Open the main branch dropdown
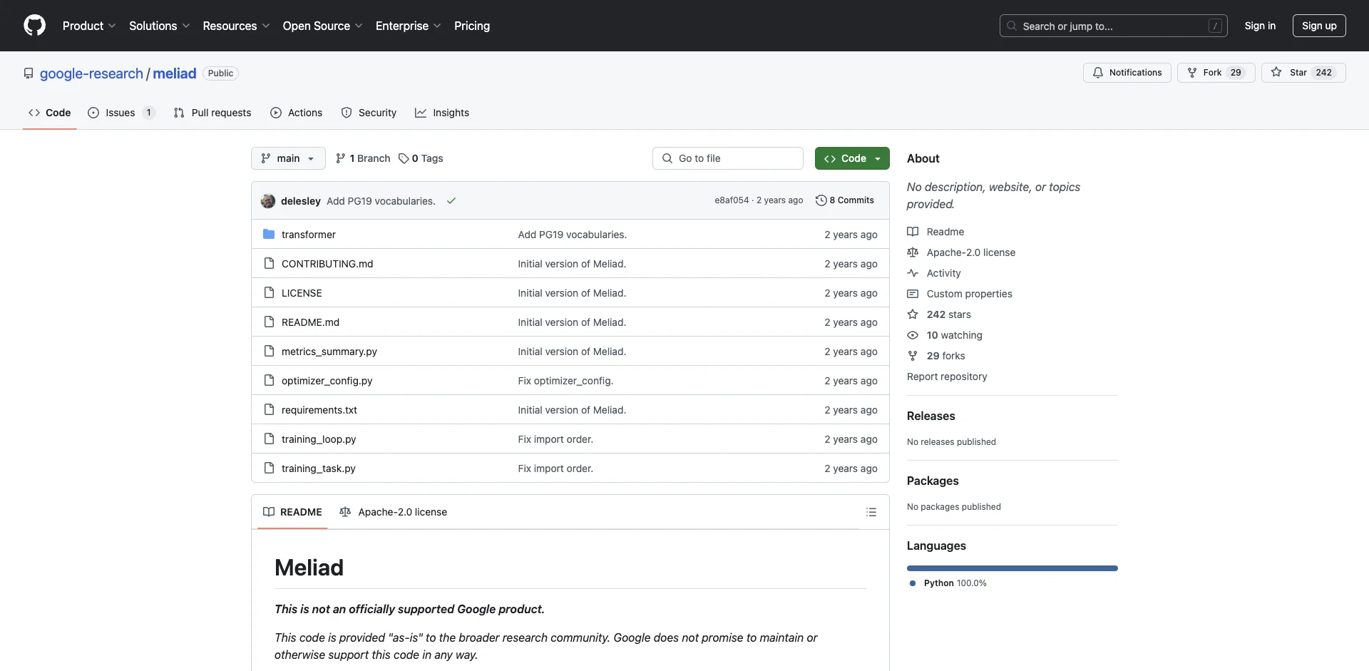The width and height of the screenshot is (1369, 671). (x=288, y=158)
